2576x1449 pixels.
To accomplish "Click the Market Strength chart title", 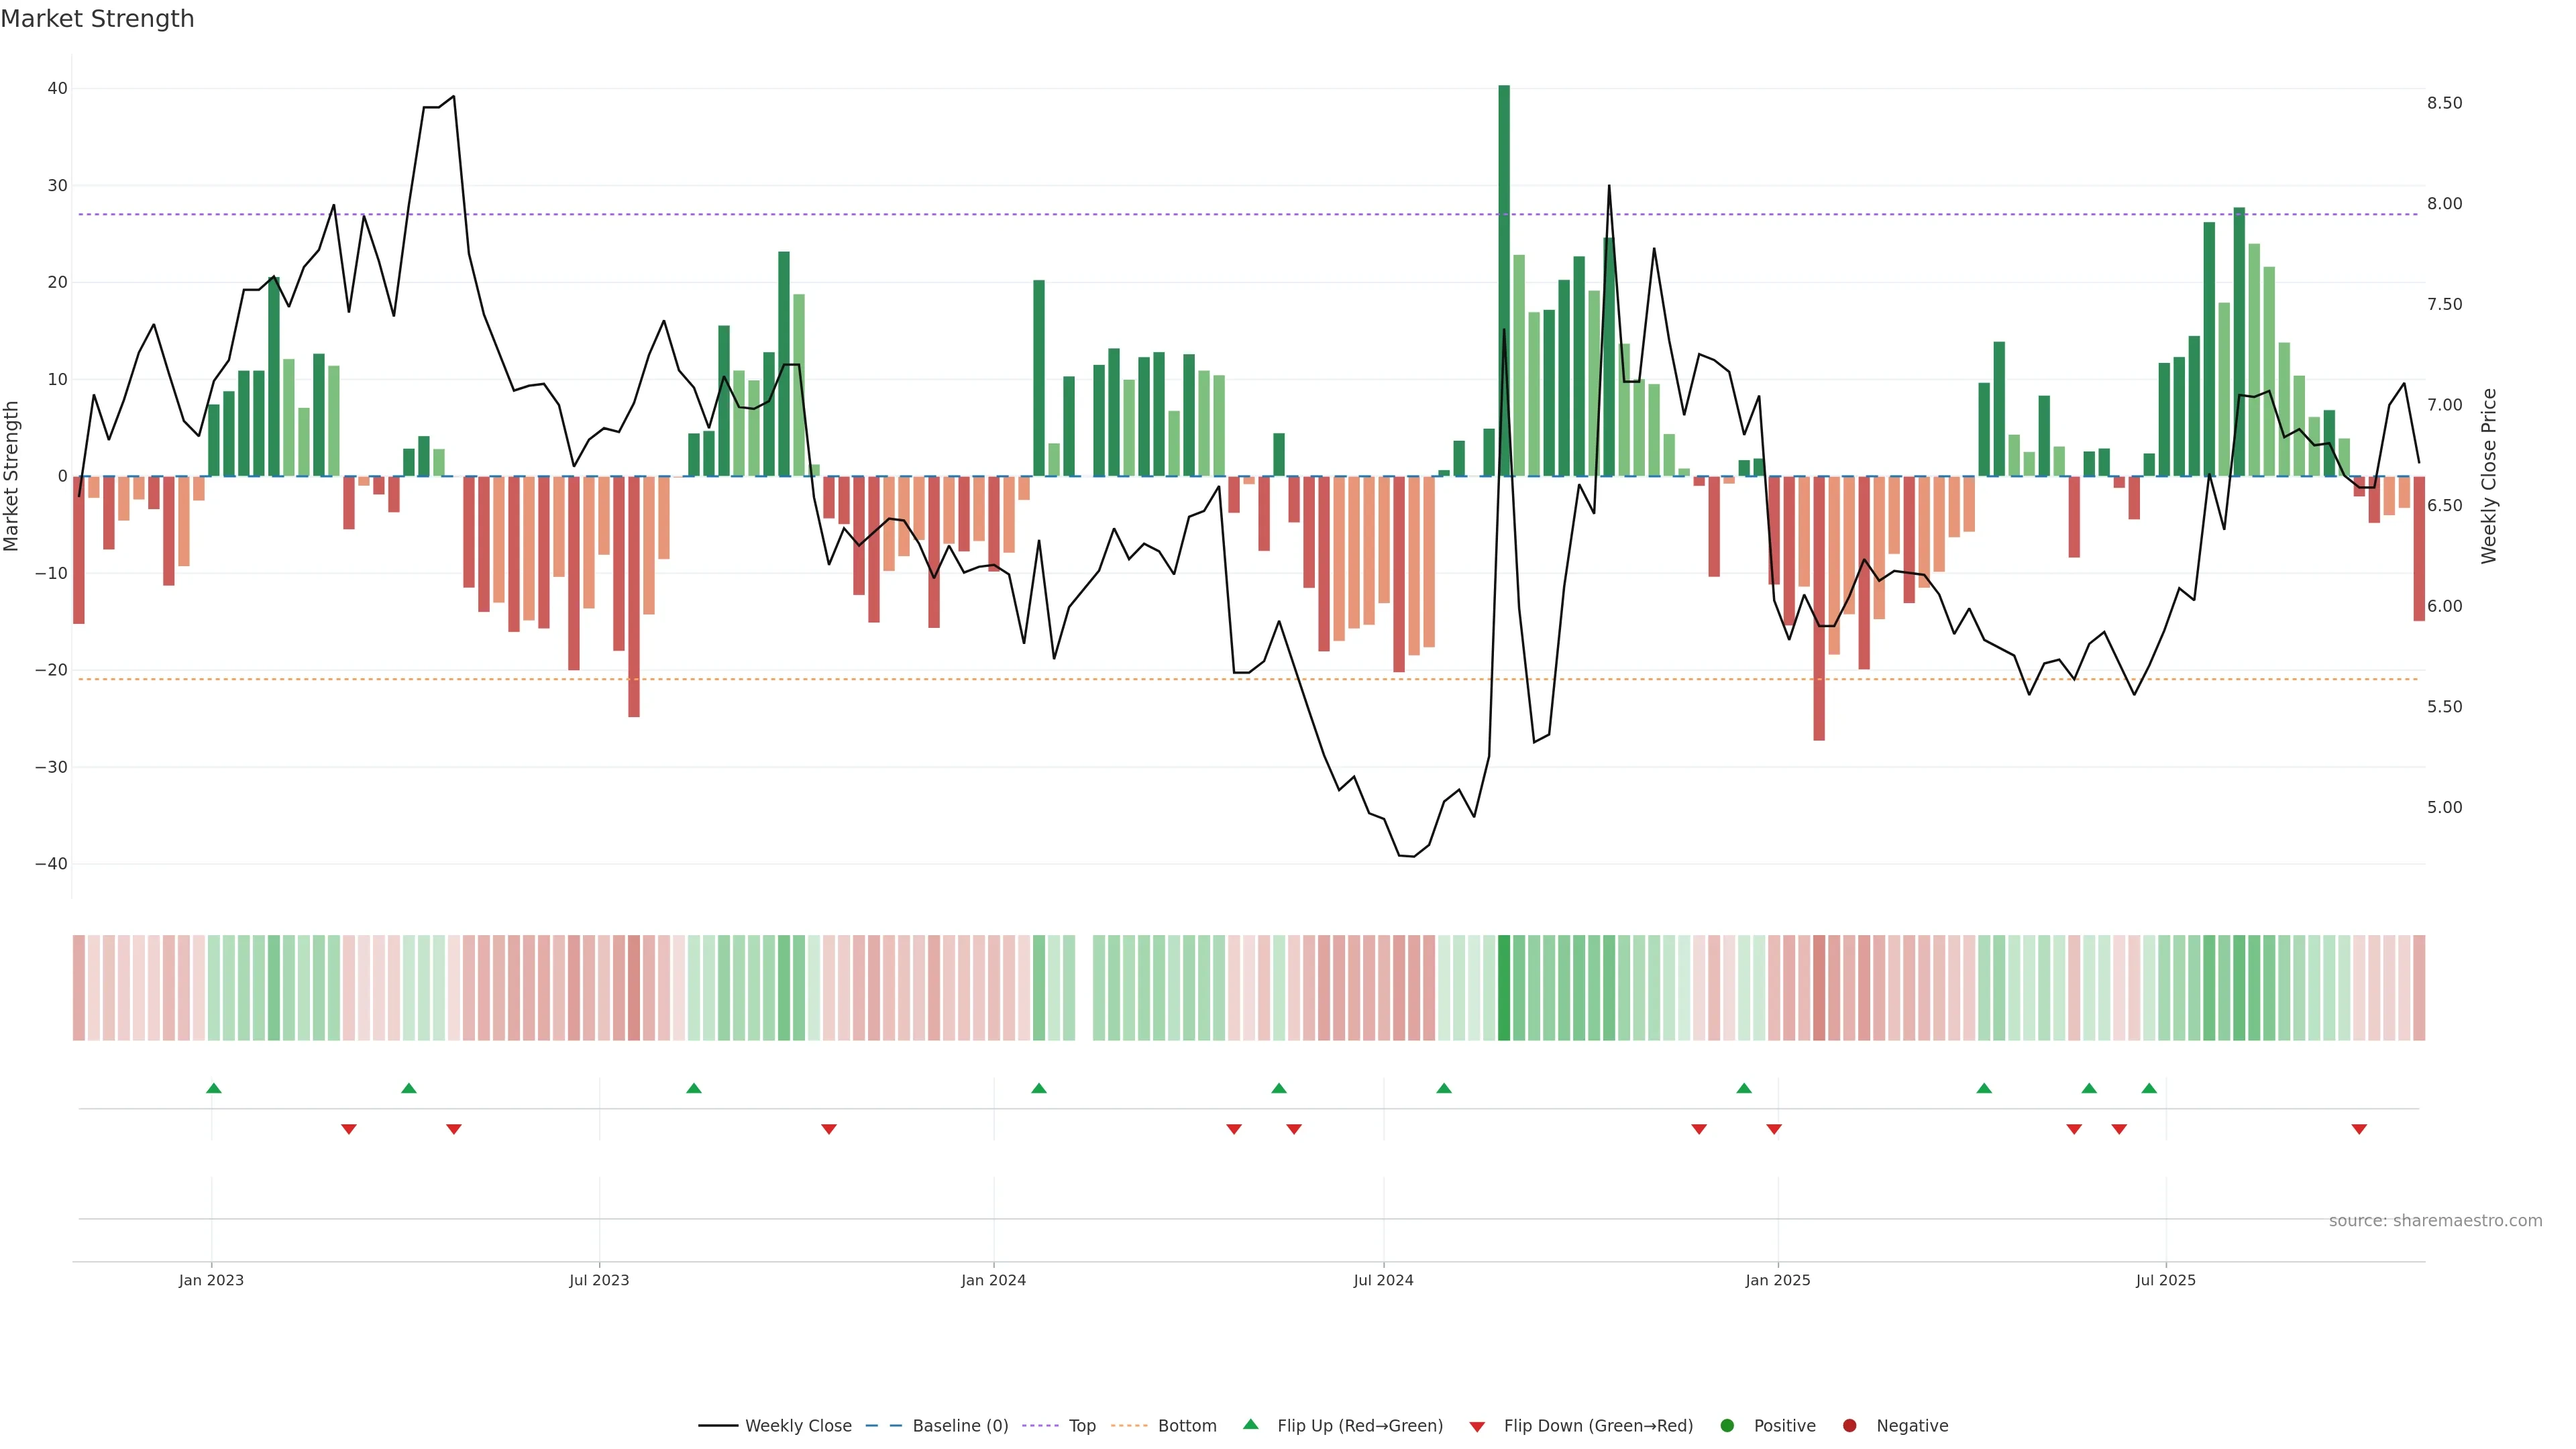I will click(97, 19).
